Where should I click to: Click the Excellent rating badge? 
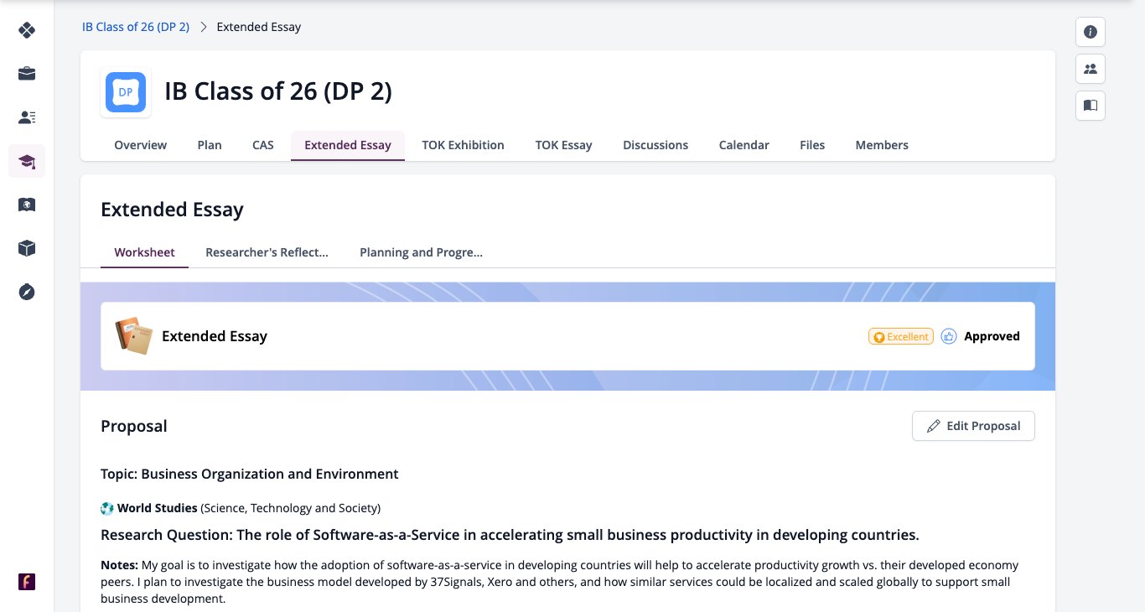(x=901, y=336)
